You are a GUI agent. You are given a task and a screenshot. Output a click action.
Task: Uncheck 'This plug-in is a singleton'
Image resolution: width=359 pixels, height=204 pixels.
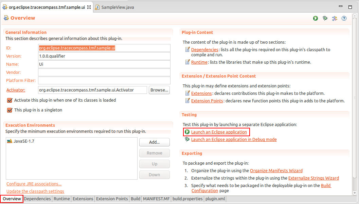coord(10,110)
